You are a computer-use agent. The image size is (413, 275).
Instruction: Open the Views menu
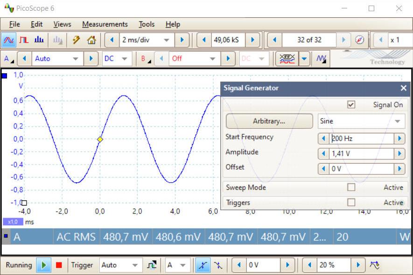(62, 24)
